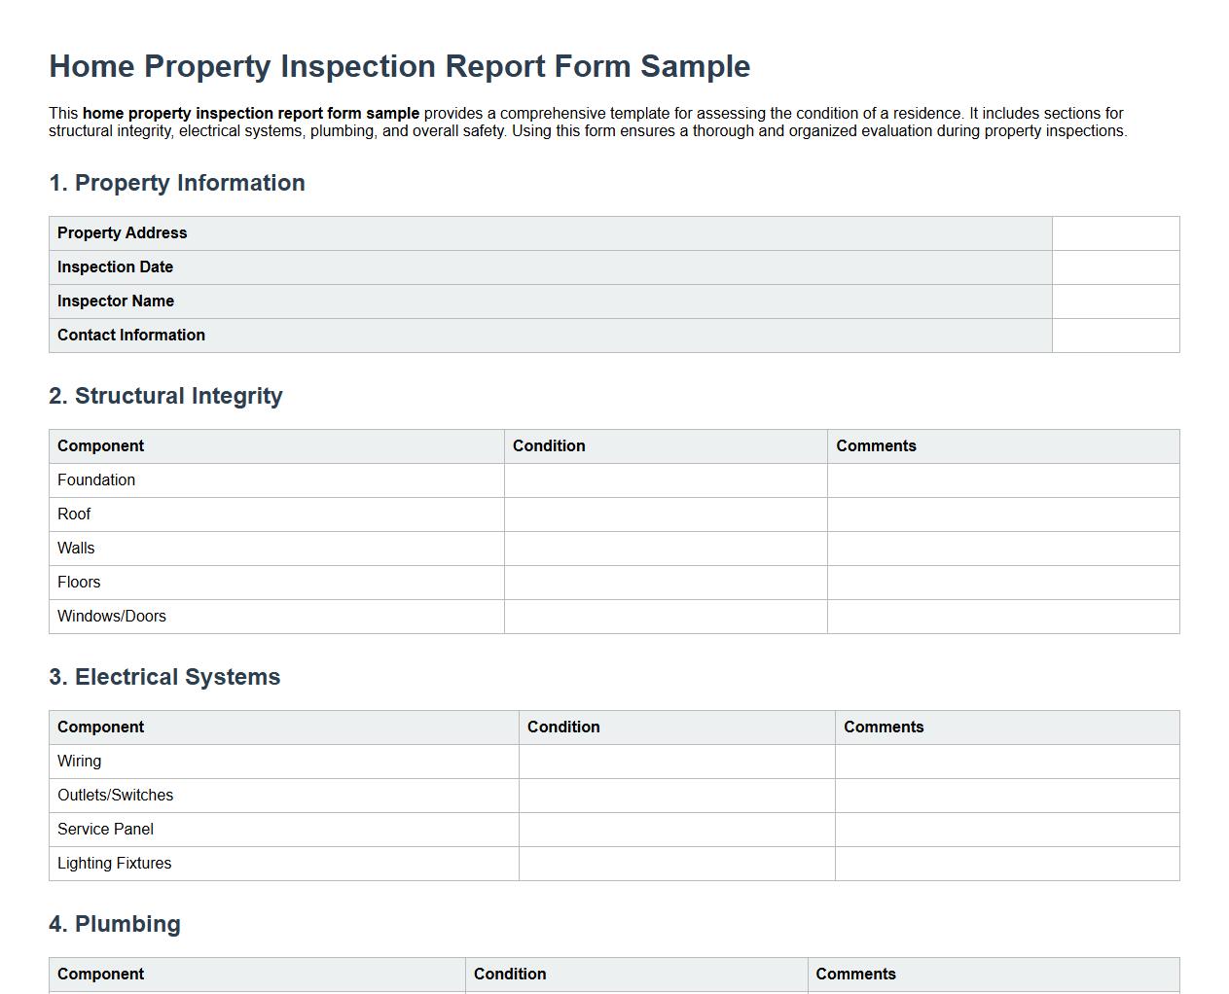Viewport: 1229px width, 994px height.
Task: Click the Inspection Date entry field
Action: click(1114, 266)
